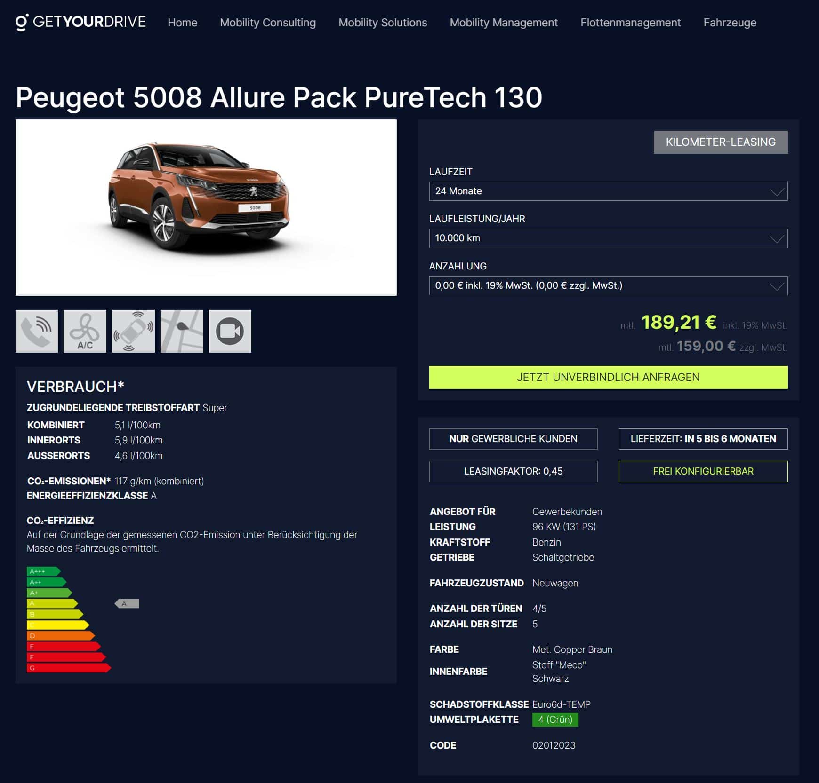Click the 159,00 € net price
This screenshot has height=783, width=819.
pyautogui.click(x=706, y=346)
